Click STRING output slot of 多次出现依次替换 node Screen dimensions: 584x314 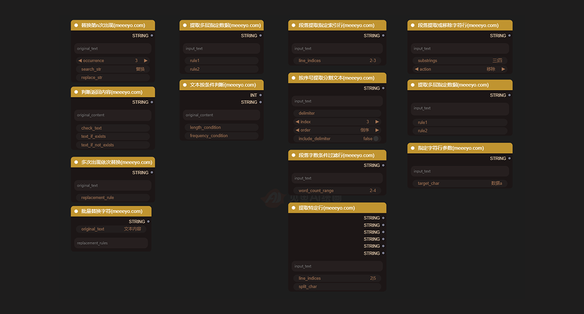(151, 172)
